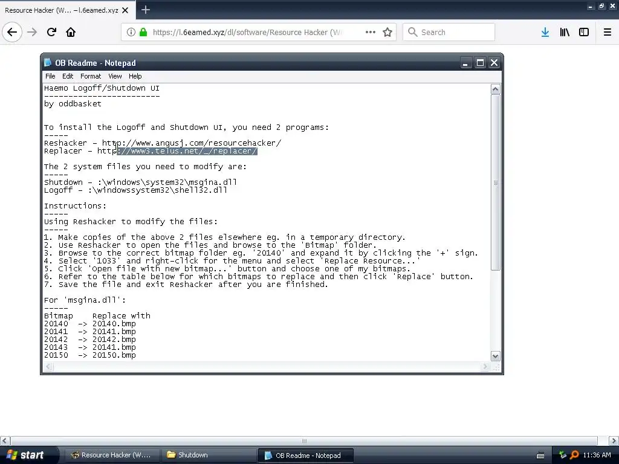Click Notepad horizontal scrollbar right arrow

[485, 367]
